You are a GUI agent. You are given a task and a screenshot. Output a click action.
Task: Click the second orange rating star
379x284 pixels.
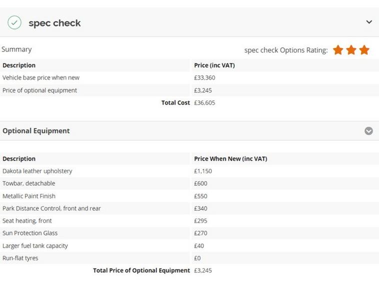351,50
